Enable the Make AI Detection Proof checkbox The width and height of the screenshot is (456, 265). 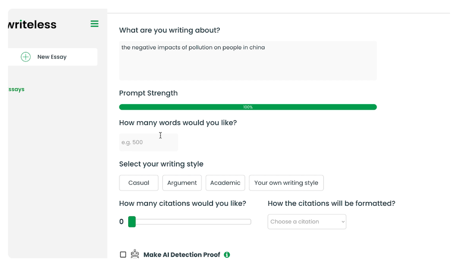tap(123, 255)
